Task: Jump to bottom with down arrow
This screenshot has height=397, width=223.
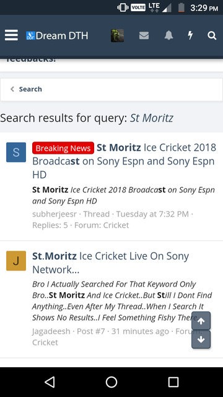Action: 201,339
